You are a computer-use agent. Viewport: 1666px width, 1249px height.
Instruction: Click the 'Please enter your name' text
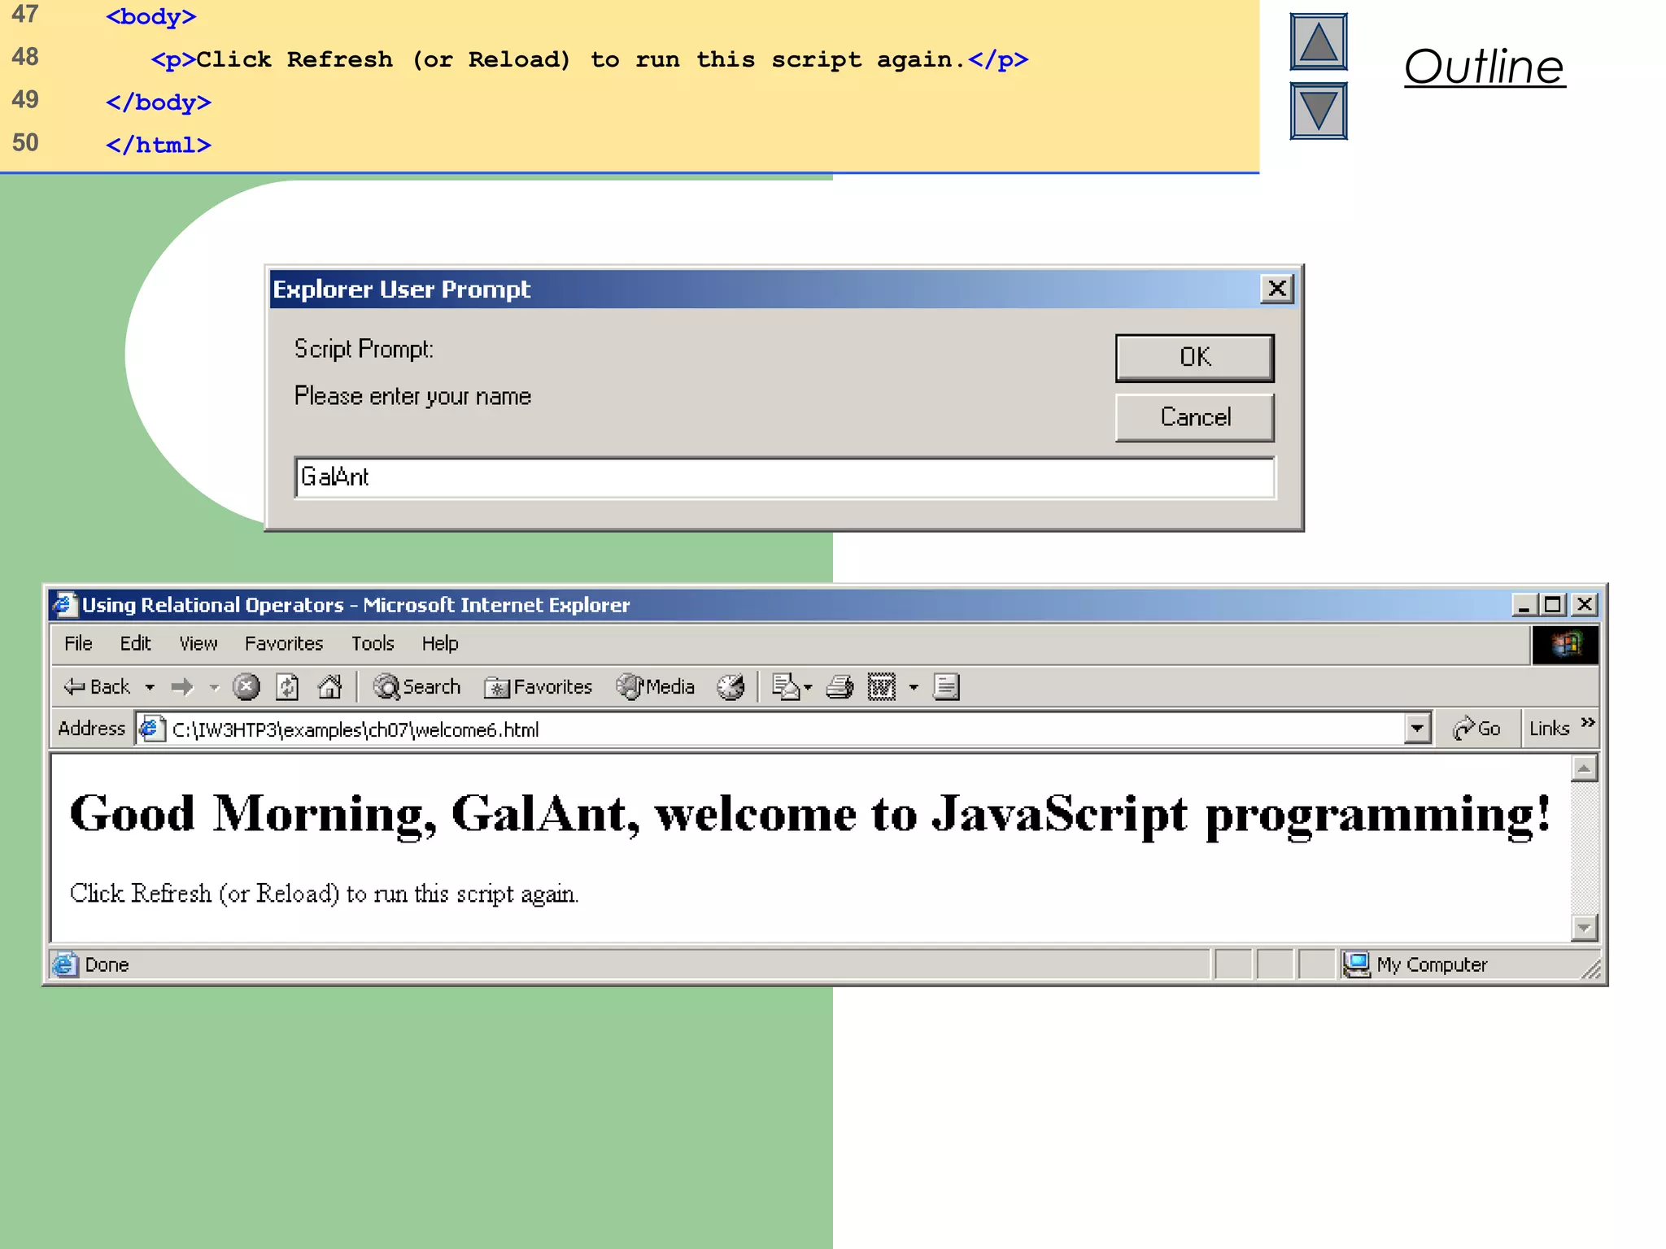pyautogui.click(x=412, y=396)
